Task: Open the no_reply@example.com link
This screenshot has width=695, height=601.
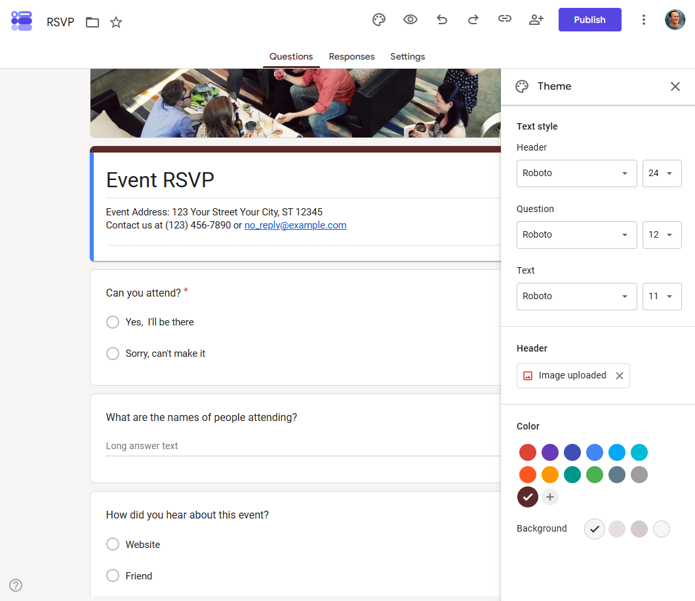Action: coord(295,225)
